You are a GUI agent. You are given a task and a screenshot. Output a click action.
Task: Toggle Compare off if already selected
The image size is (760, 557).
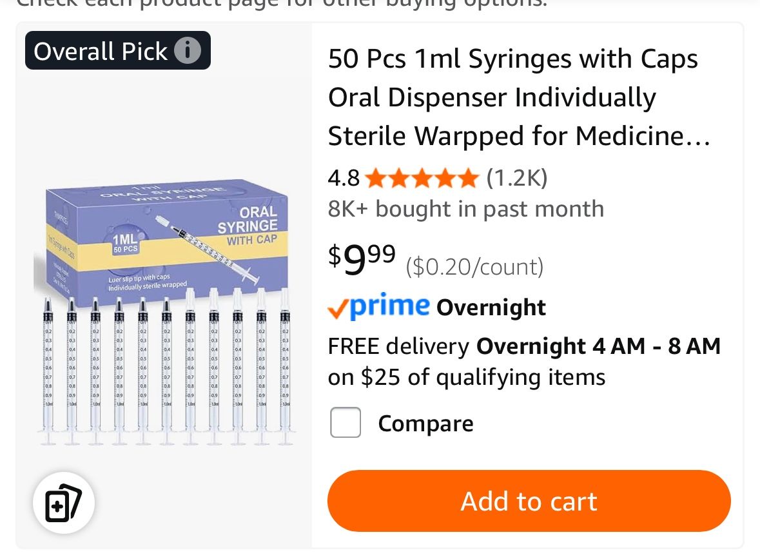[x=346, y=422]
